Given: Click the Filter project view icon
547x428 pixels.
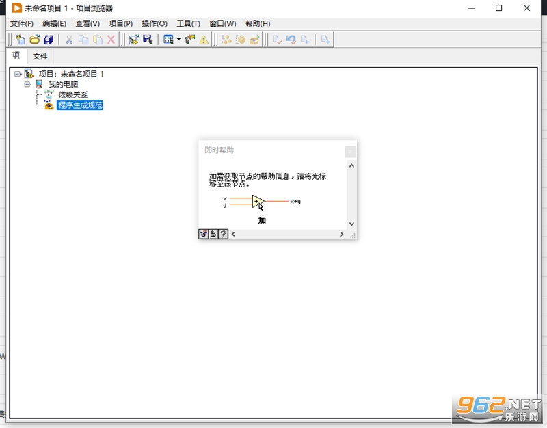Looking at the screenshot, I should [168, 40].
